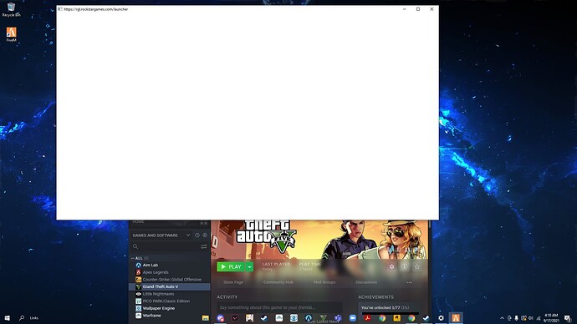Click the library search magnifier icon

click(x=135, y=246)
